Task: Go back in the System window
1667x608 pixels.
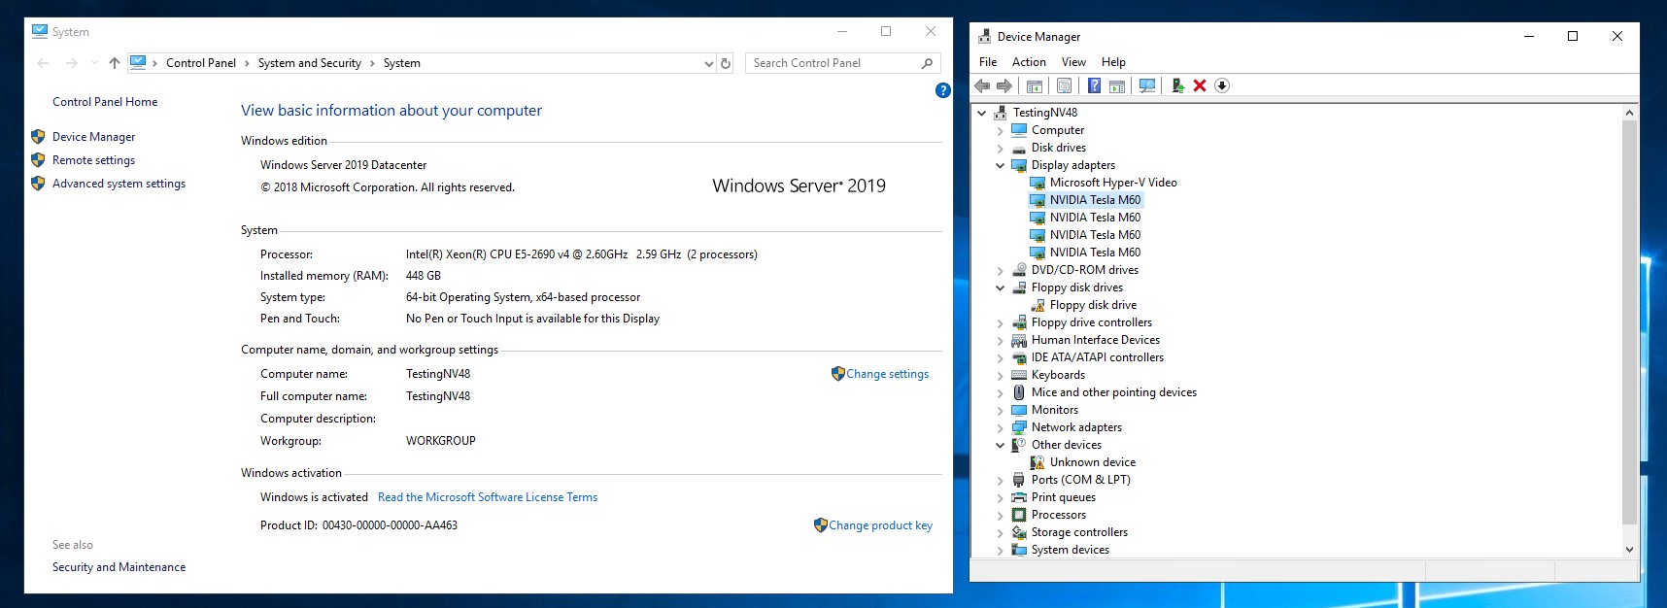Action: [x=43, y=63]
